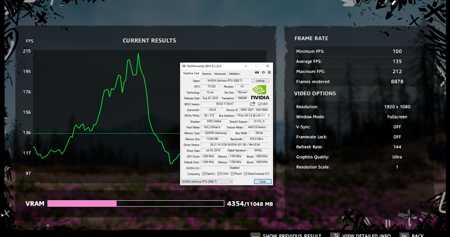Click the GPU-Z screenshot camera icon

(x=257, y=73)
